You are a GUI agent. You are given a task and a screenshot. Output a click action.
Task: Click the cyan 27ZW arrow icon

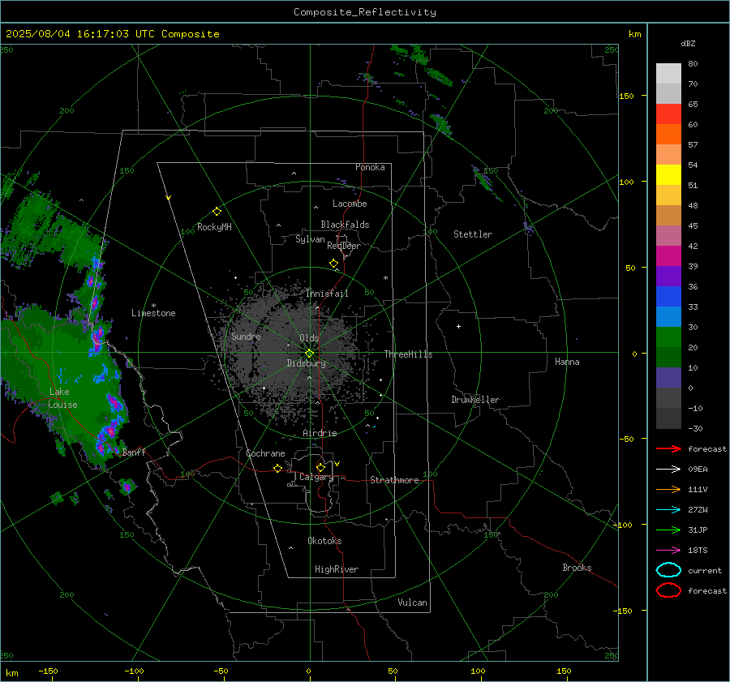[x=668, y=510]
